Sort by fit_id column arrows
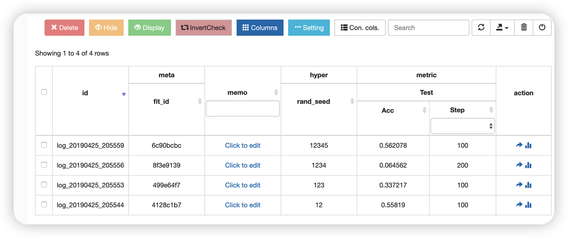 pyautogui.click(x=200, y=101)
